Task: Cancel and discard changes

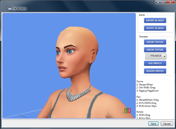Action: pyautogui.click(x=166, y=124)
